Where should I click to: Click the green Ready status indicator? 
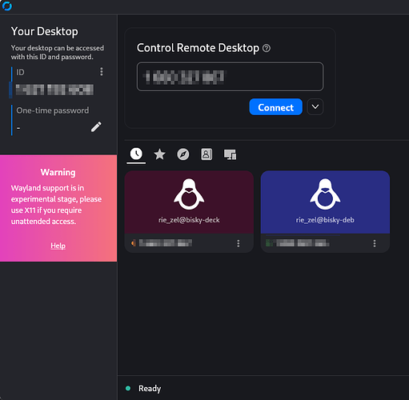[128, 388]
